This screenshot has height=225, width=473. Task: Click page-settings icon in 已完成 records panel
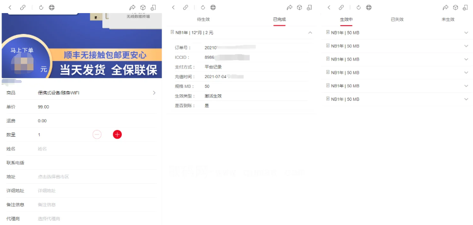point(309,8)
